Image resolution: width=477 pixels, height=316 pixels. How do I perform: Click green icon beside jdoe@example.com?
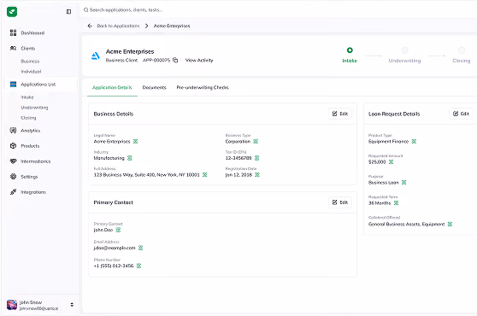[x=140, y=248]
